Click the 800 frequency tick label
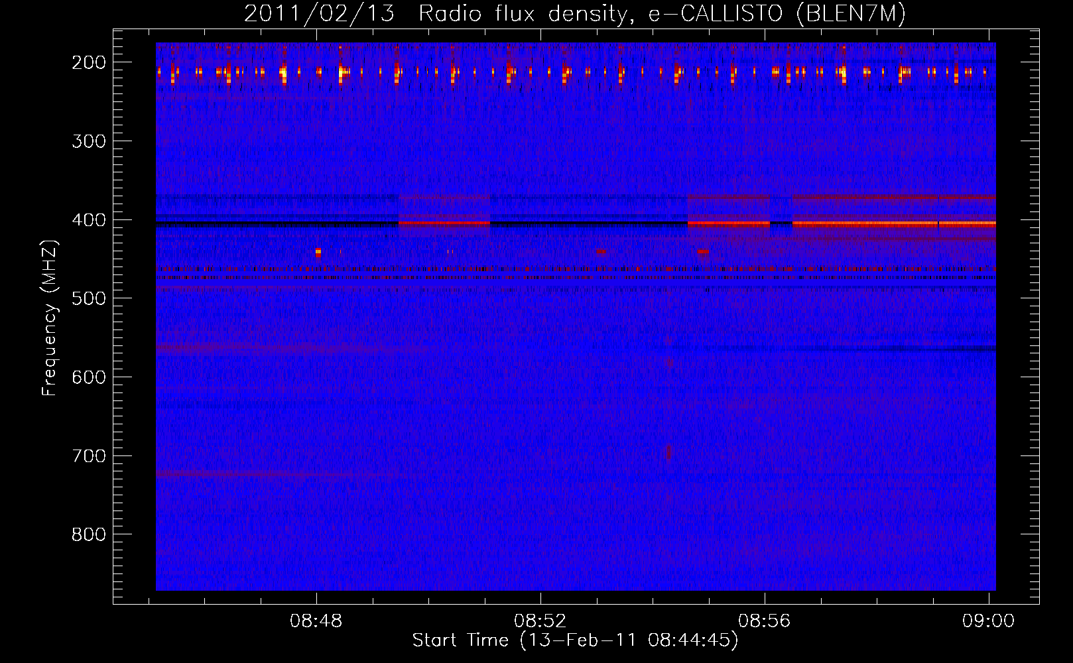The width and height of the screenshot is (1073, 663). [89, 534]
